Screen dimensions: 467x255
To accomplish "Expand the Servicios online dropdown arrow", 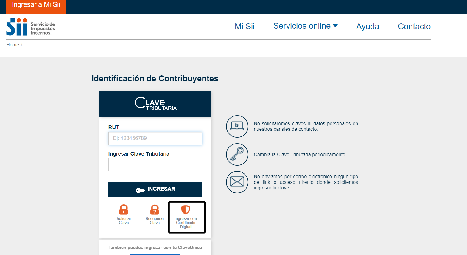I will point(335,26).
